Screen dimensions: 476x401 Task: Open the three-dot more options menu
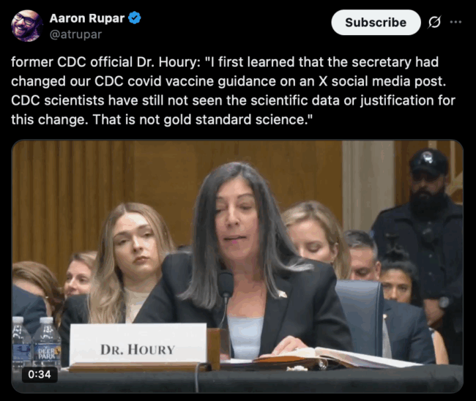[x=455, y=22]
